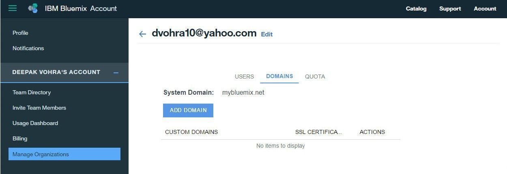Open the Support menu item

[450, 8]
